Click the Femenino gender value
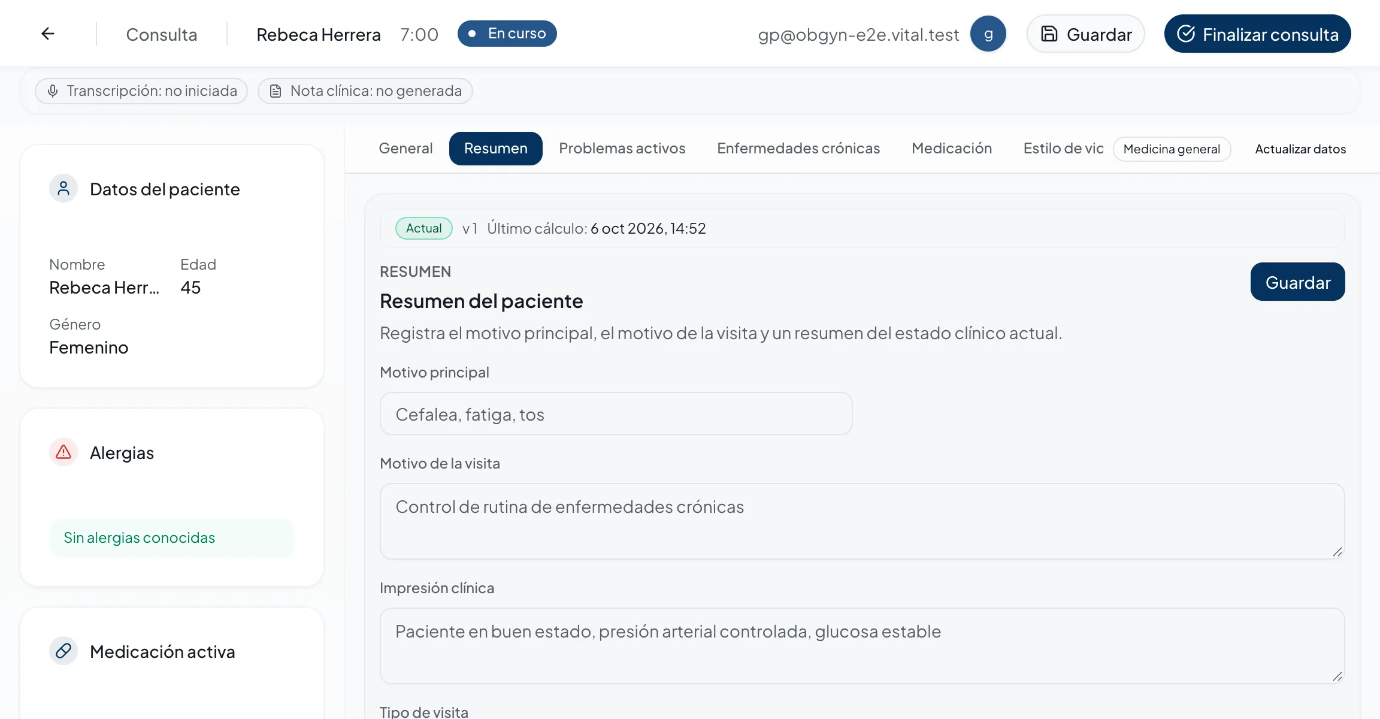Viewport: 1380px width, 719px height. pos(89,348)
